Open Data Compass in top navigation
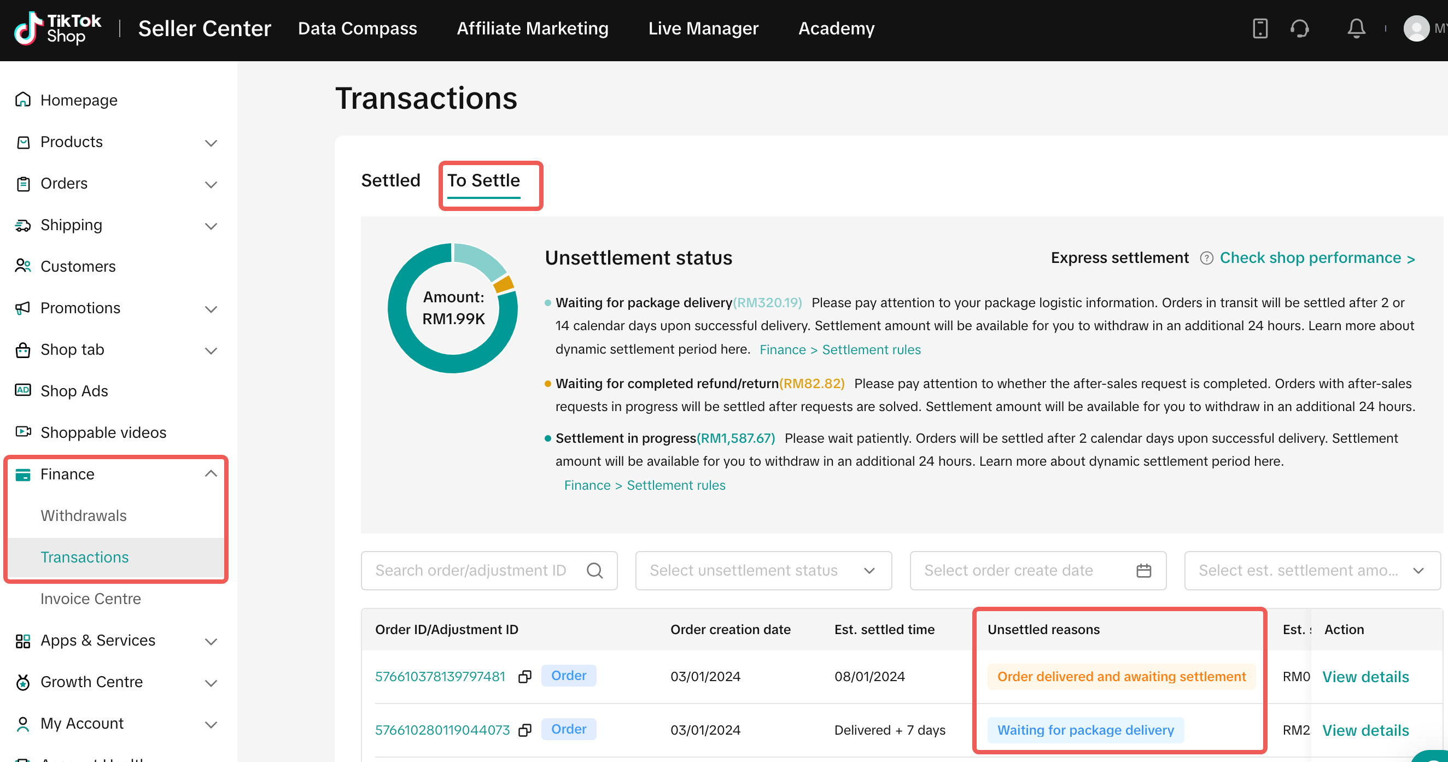 point(357,28)
